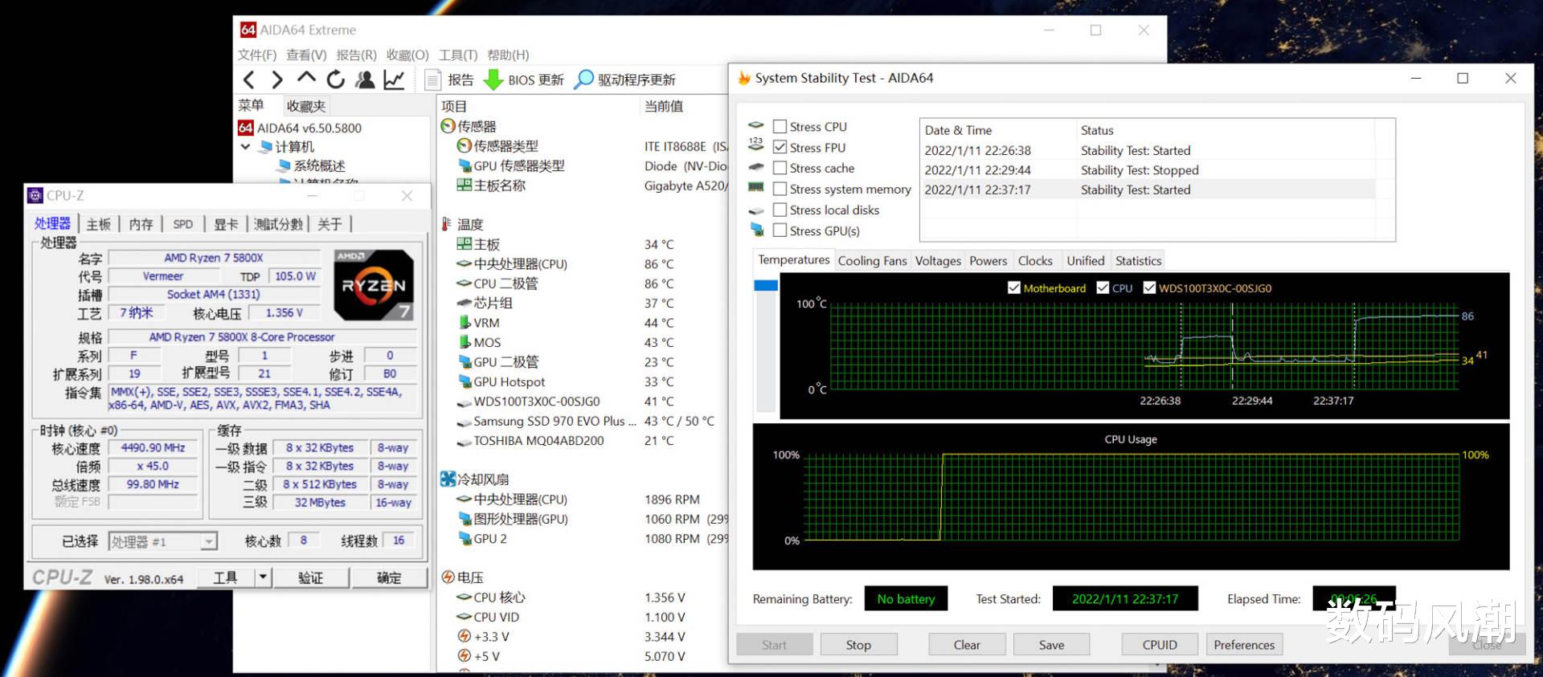Click the MOS sensor icon
This screenshot has width=1543, height=677.
coord(464,342)
